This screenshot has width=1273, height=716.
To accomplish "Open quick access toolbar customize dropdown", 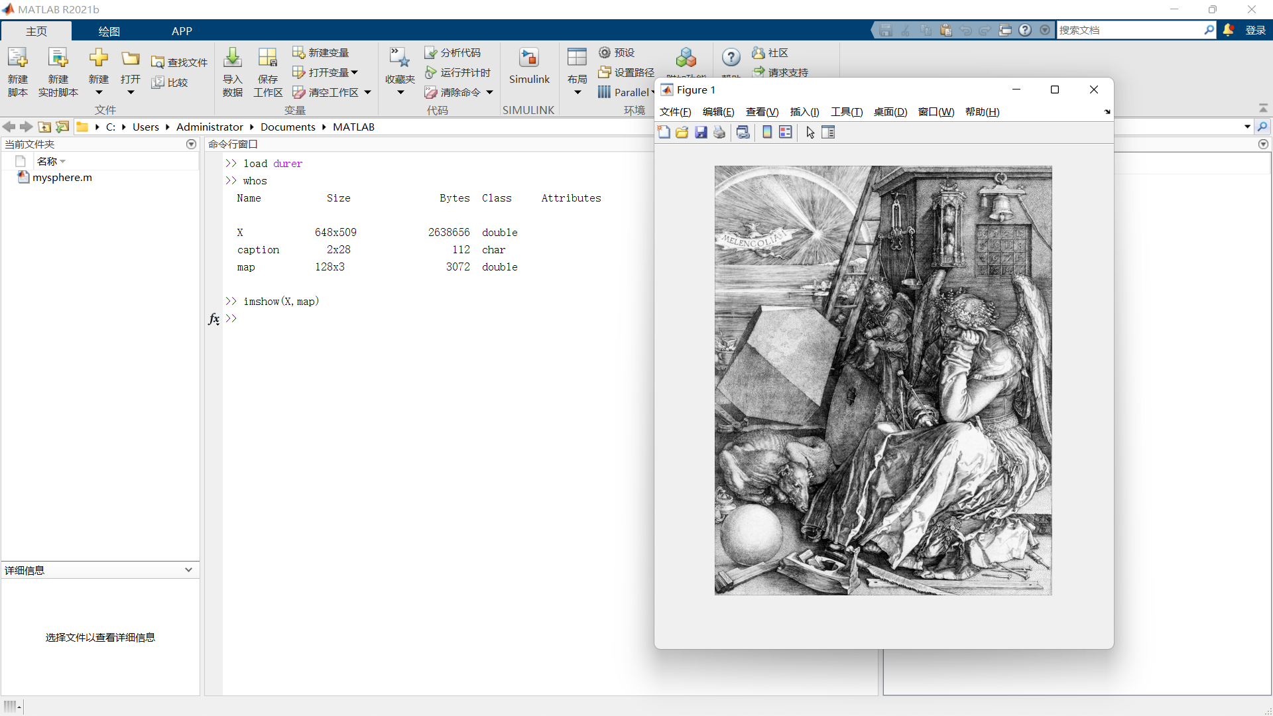I will point(1045,30).
